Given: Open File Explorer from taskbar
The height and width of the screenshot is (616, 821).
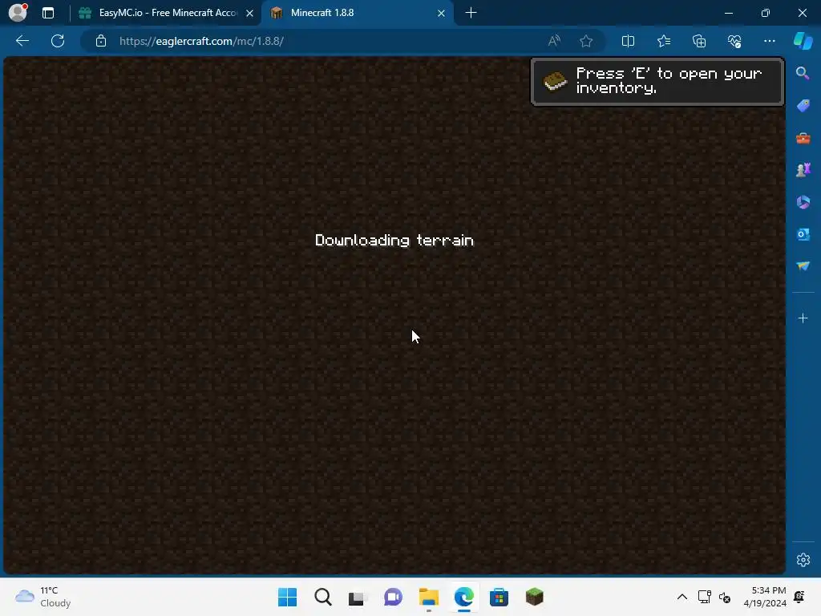Looking at the screenshot, I should point(428,597).
